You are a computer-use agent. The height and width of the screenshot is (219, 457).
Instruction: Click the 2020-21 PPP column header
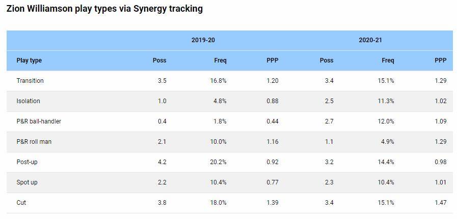tap(440, 60)
